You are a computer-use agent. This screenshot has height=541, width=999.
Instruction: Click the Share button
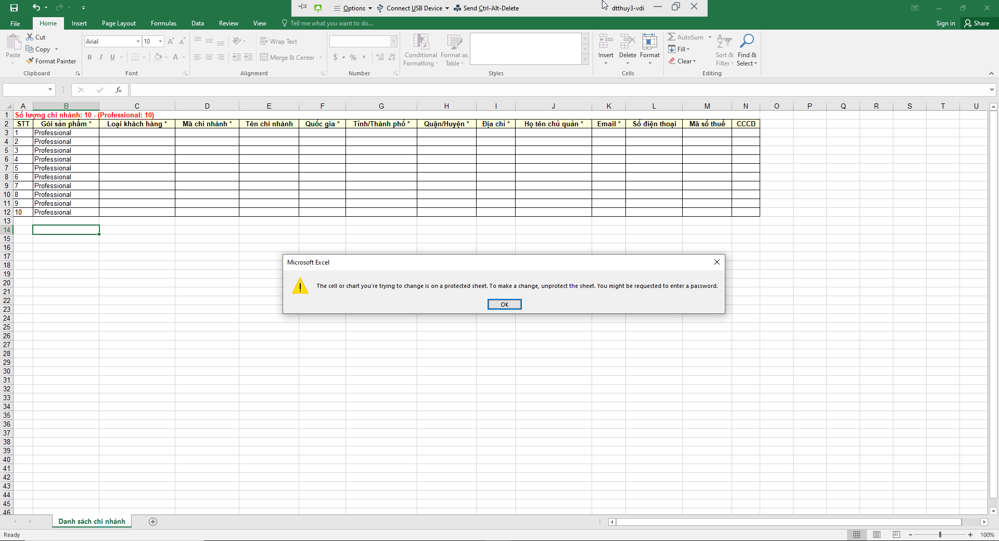[977, 23]
